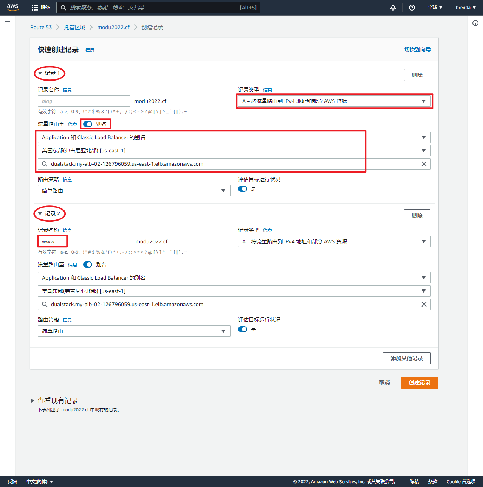Open the help question mark icon
This screenshot has width=483, height=487.
tap(412, 8)
